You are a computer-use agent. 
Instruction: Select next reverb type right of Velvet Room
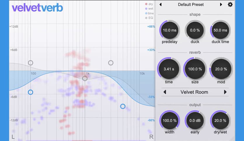tap(225, 92)
